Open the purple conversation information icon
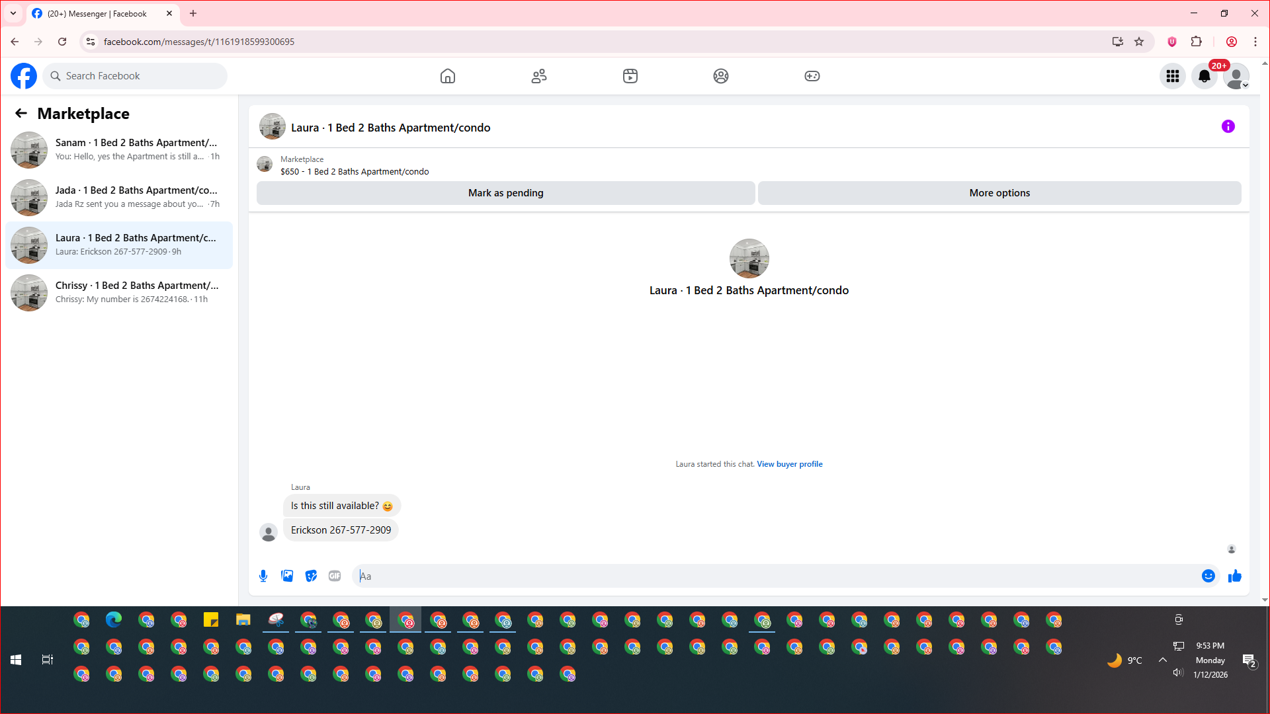 point(1228,126)
